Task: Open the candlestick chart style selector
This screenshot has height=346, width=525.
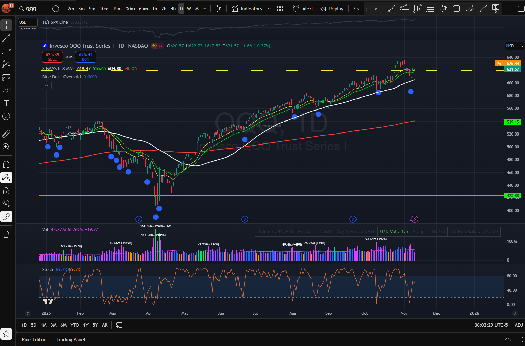Action: (x=219, y=9)
